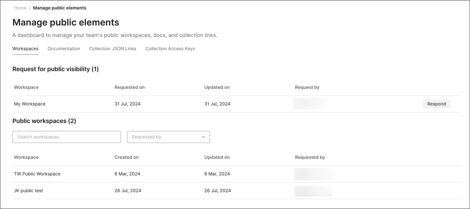Open TW Public Workspace row
This screenshot has height=209, width=470.
point(37,174)
